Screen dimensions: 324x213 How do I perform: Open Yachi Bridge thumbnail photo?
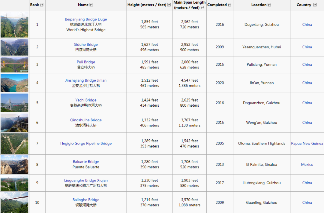[x=14, y=103]
